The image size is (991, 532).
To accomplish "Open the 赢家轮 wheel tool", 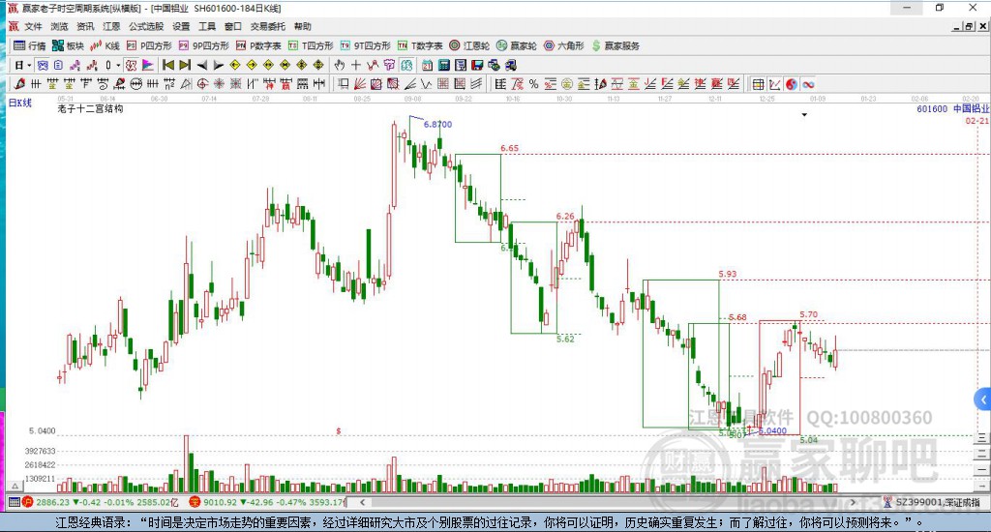I will point(517,45).
